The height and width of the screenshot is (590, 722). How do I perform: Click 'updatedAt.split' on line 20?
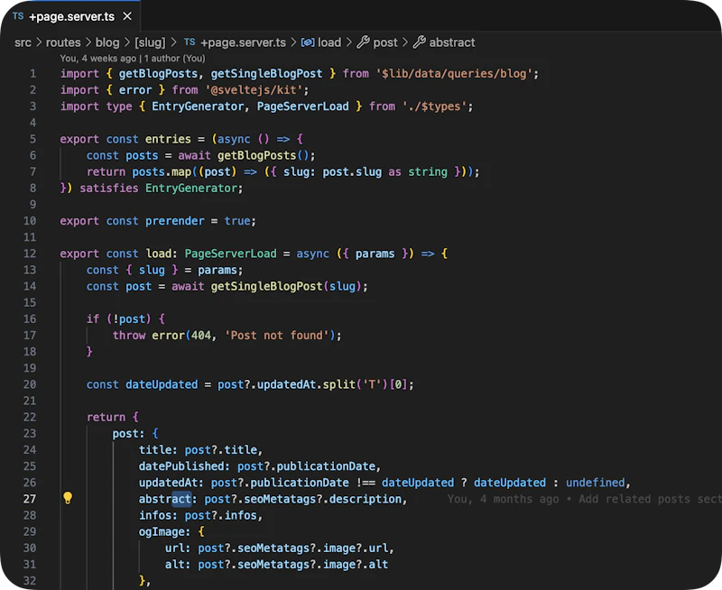click(x=306, y=384)
